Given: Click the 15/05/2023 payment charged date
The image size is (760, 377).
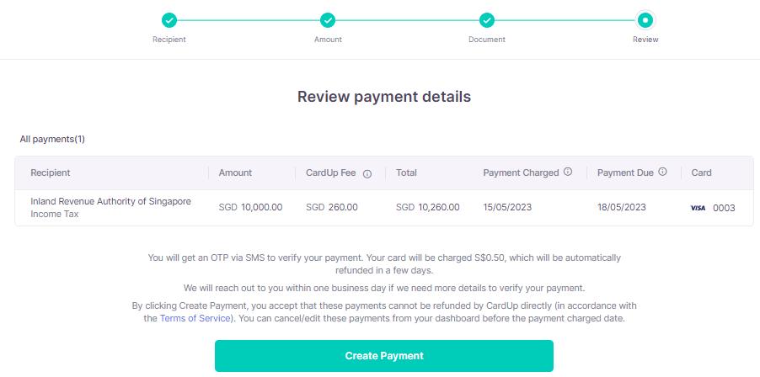Looking at the screenshot, I should pyautogui.click(x=507, y=207).
